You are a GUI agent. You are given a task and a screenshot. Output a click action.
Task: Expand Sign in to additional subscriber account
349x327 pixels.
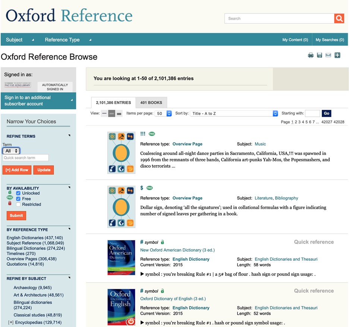38,101
